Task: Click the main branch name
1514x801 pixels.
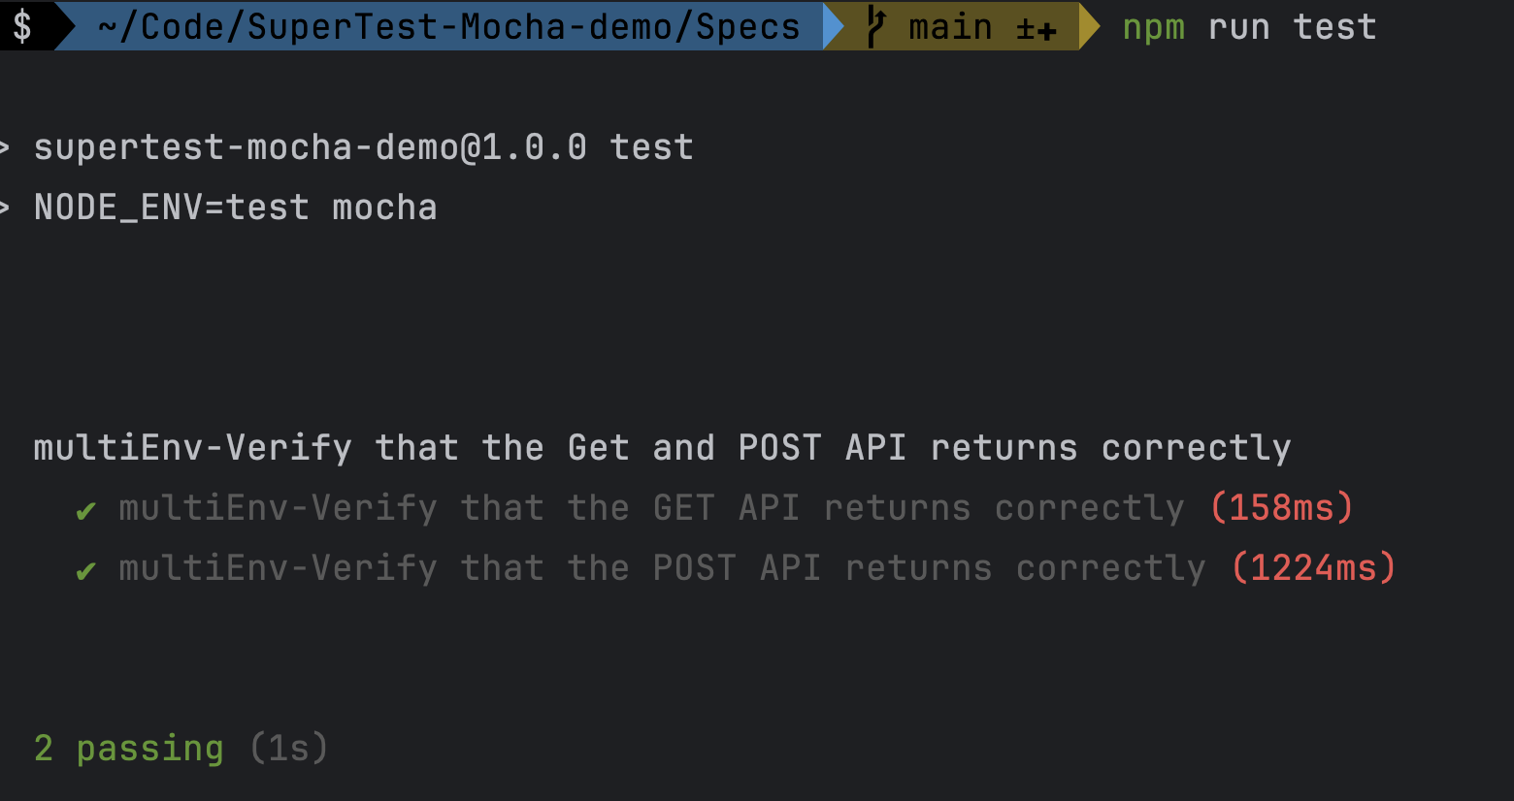Action: coord(950,27)
